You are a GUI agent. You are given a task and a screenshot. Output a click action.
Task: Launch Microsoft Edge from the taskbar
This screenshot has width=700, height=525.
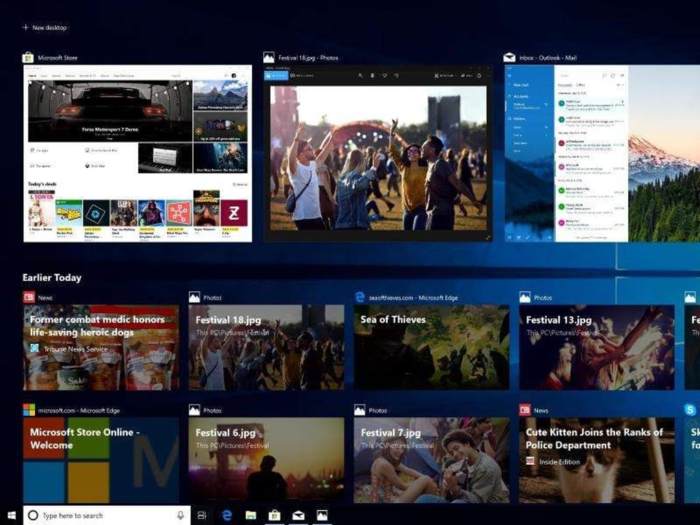click(x=227, y=515)
